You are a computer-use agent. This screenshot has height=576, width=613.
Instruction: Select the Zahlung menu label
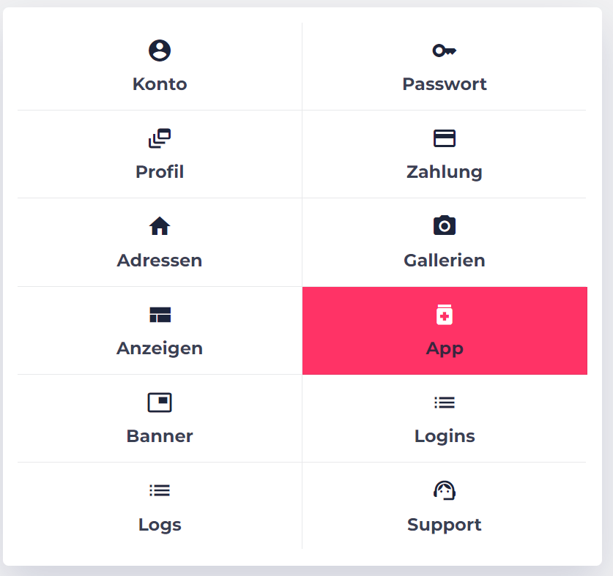[x=444, y=172]
